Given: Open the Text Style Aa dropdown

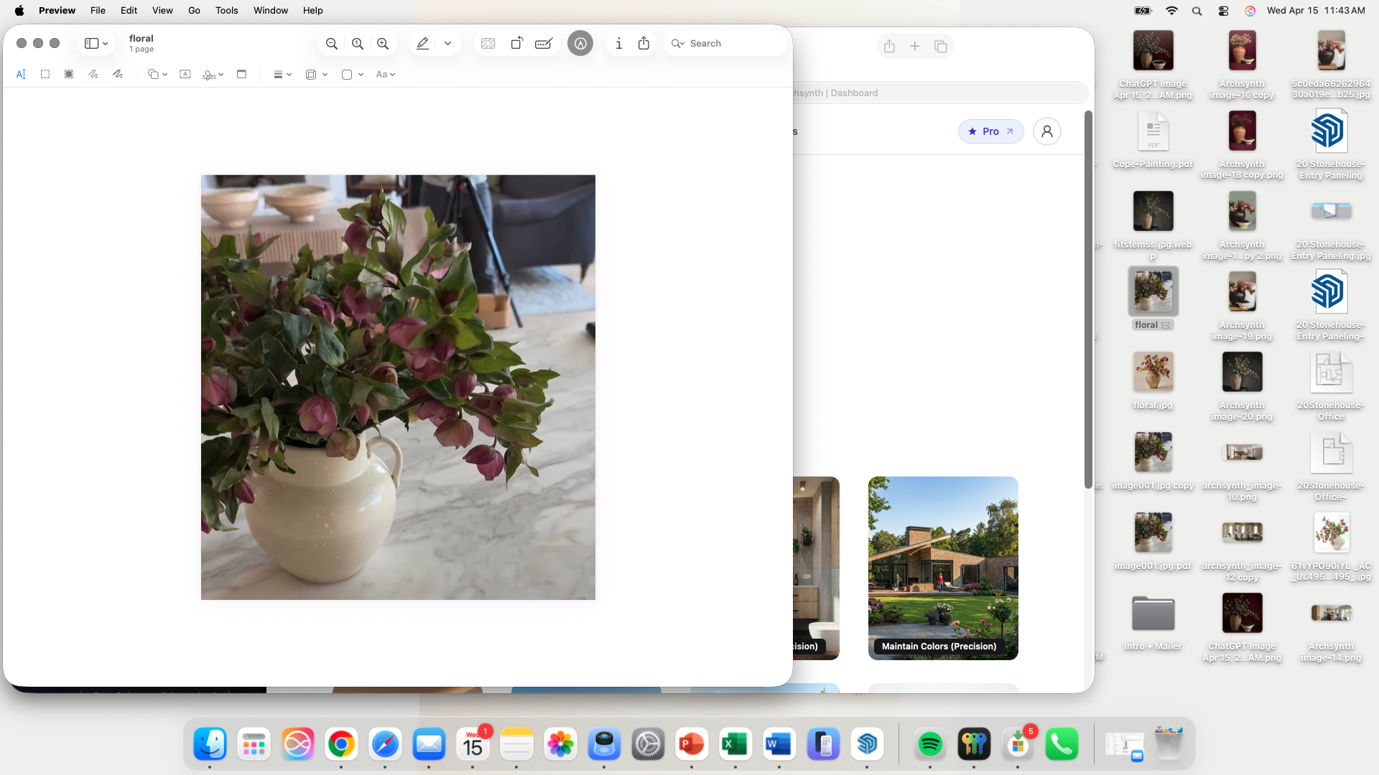Looking at the screenshot, I should pyautogui.click(x=386, y=75).
